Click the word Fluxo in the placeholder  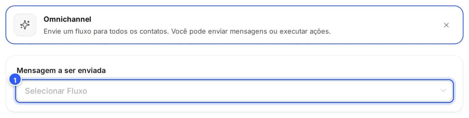point(77,91)
